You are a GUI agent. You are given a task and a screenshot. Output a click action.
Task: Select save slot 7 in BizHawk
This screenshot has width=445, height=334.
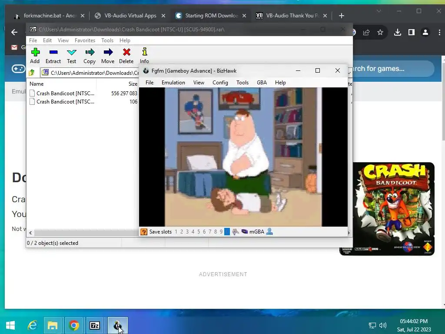(210, 232)
